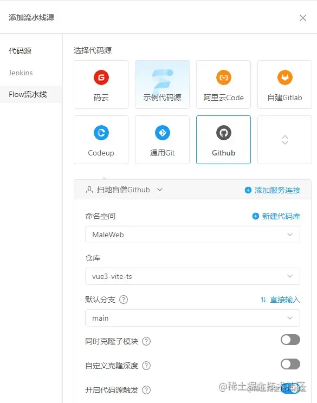317x403 pixels.
Task: Open the 代码源 tab in the sidebar
Action: point(20,51)
